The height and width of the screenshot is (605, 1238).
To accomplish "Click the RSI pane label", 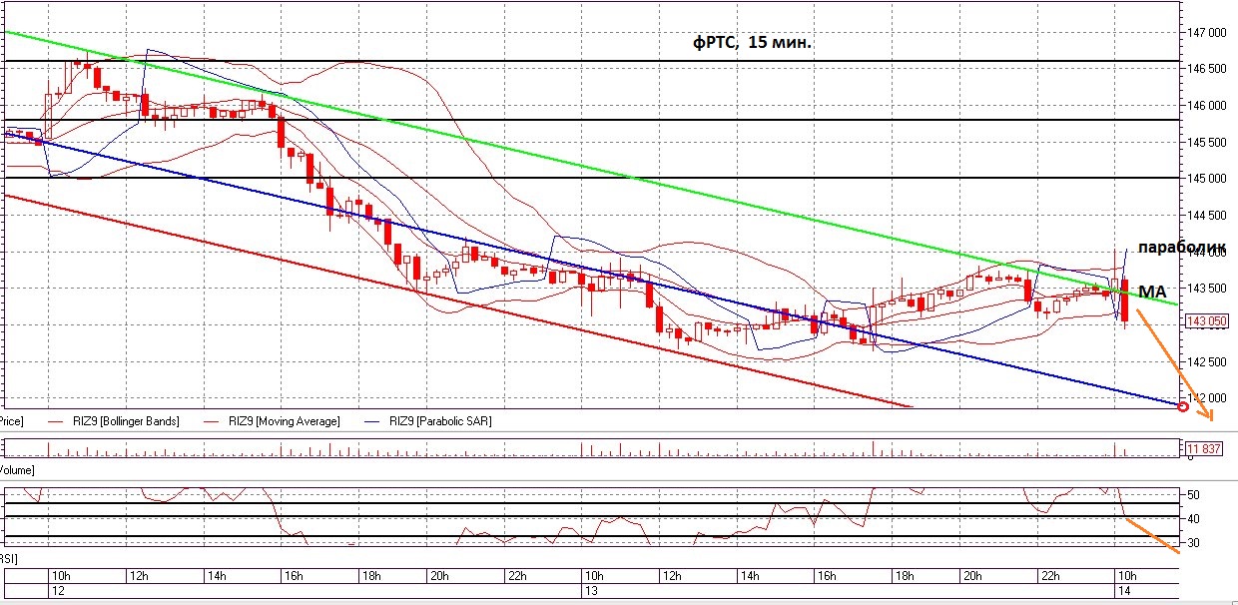I will coord(9,559).
